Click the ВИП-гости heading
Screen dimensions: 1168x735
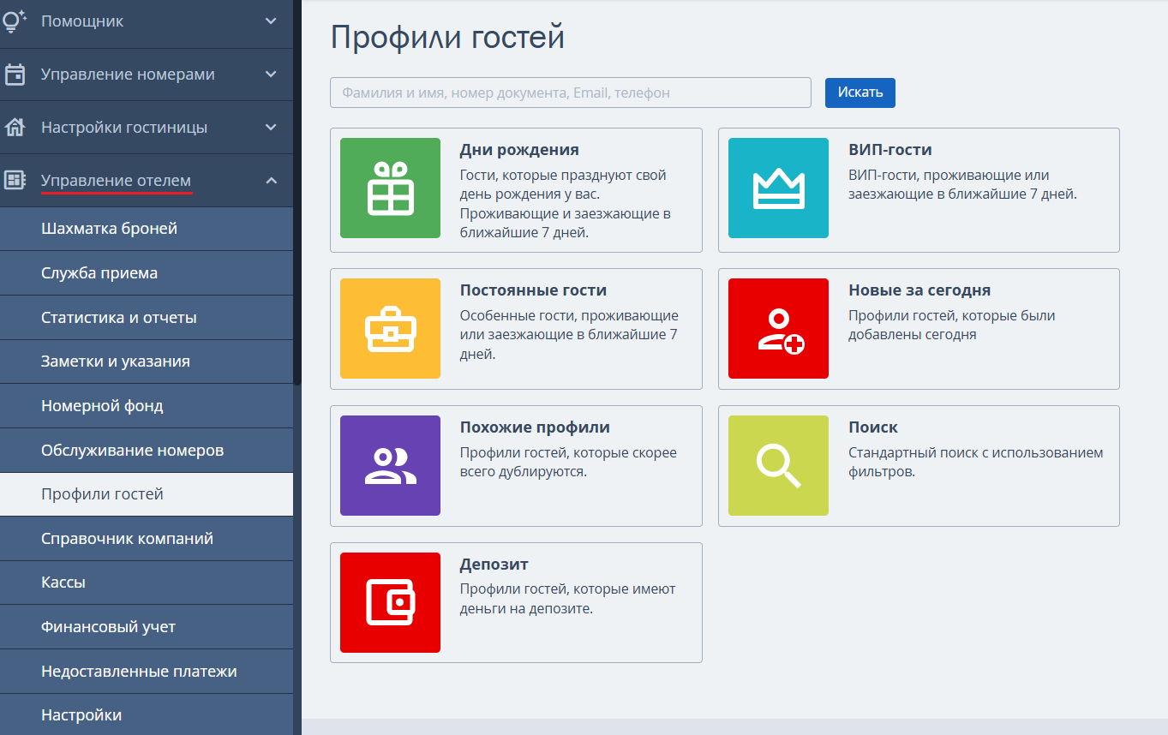(890, 150)
